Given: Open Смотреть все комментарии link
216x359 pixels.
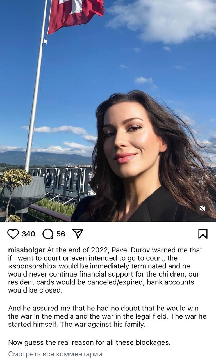Looking at the screenshot, I should pyautogui.click(x=55, y=354).
